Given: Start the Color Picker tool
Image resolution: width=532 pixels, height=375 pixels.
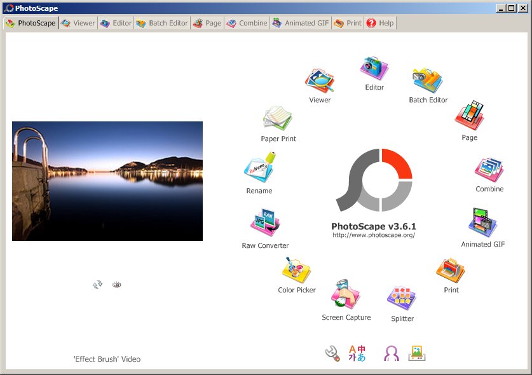Looking at the screenshot, I should click(297, 270).
